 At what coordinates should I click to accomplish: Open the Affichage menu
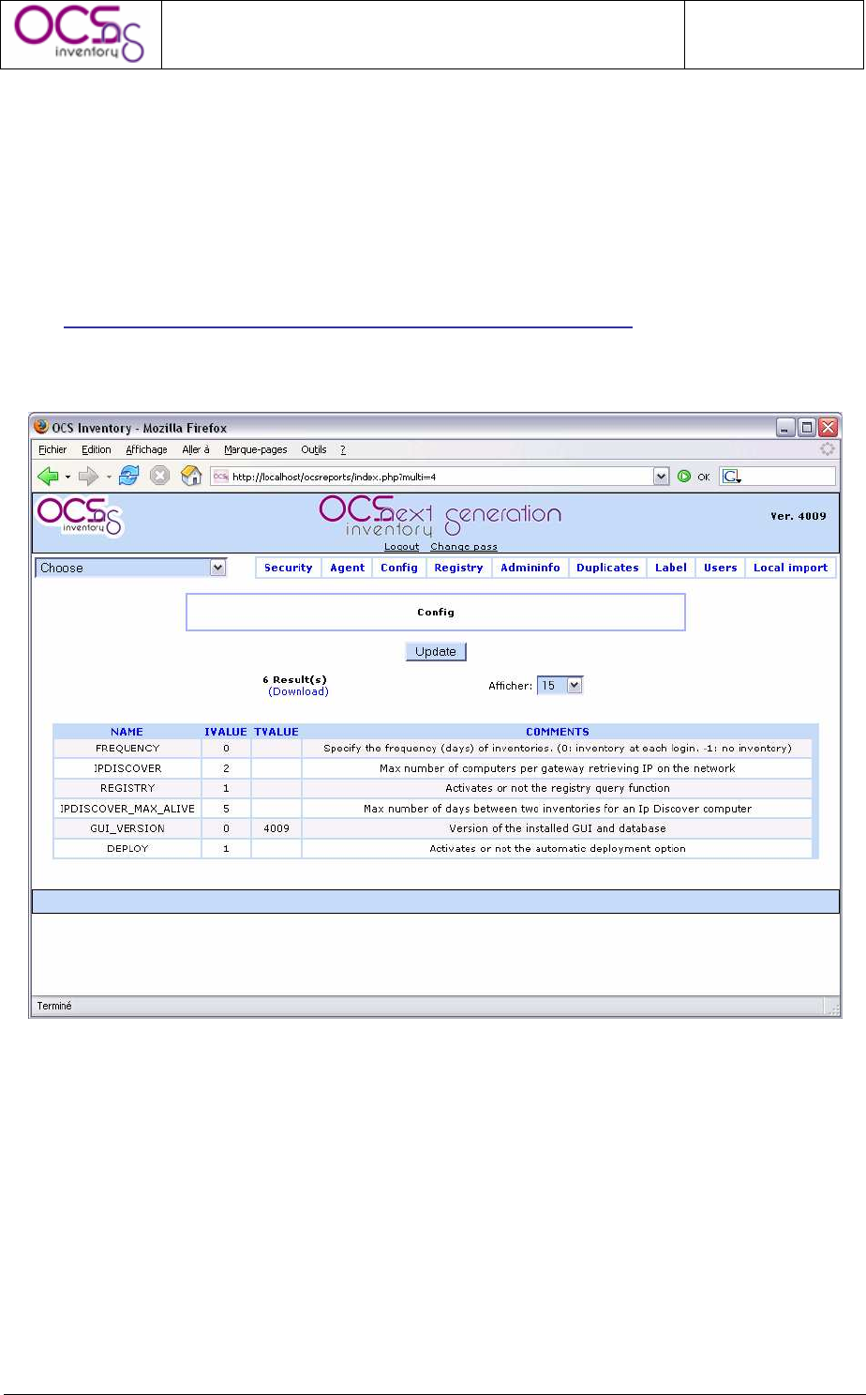147,450
